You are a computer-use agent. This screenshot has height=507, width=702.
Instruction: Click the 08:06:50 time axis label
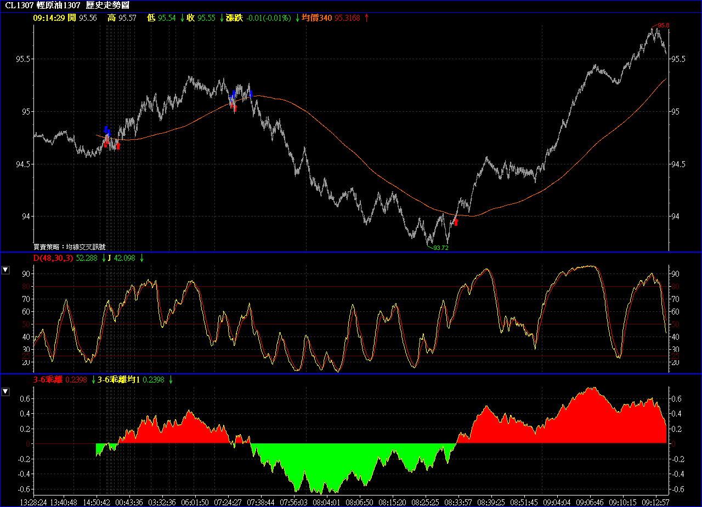pos(360,502)
